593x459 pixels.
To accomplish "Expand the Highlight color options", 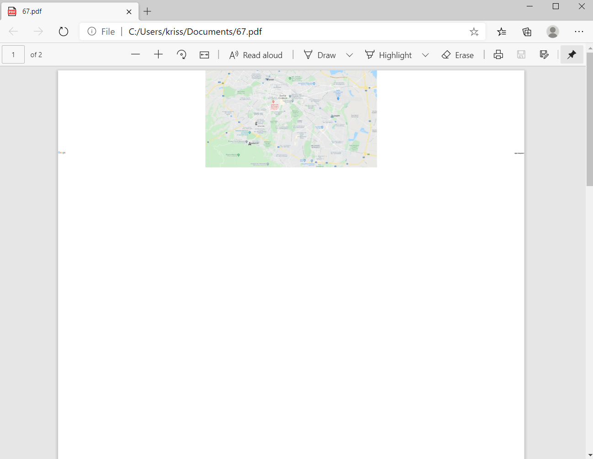I will (x=426, y=54).
